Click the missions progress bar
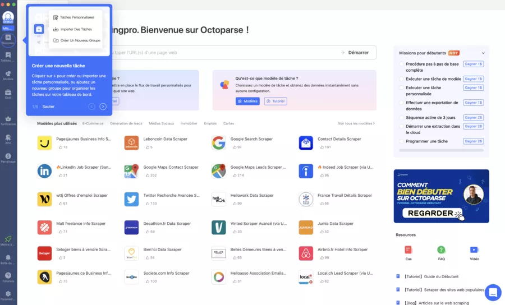Image resolution: width=505 pixels, height=305 pixels. pyautogui.click(x=441, y=150)
